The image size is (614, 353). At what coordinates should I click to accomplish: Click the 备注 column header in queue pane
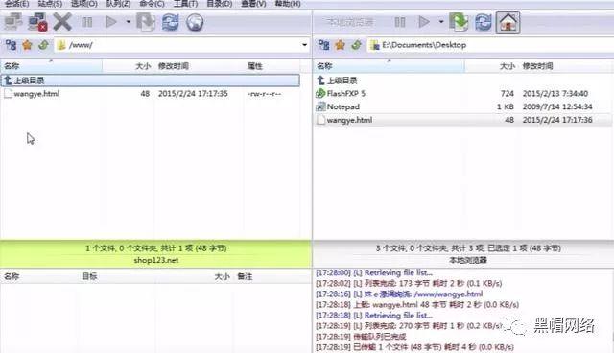point(245,276)
